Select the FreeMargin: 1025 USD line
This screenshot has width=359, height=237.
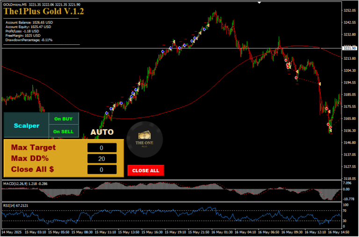[23, 35]
